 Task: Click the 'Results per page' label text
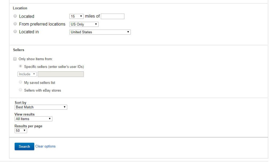[29, 126]
